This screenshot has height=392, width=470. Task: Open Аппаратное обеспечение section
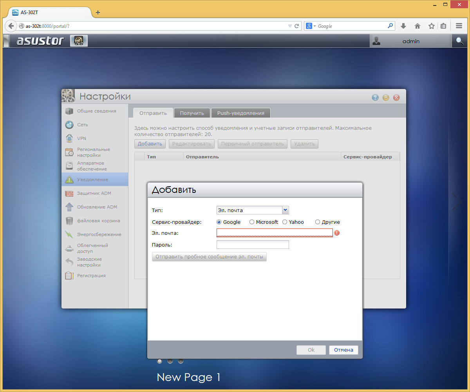click(95, 166)
